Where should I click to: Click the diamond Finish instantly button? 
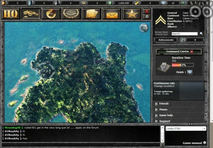pos(190,72)
